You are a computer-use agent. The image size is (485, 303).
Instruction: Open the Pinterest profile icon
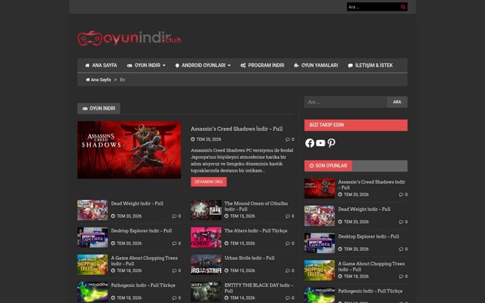point(331,143)
